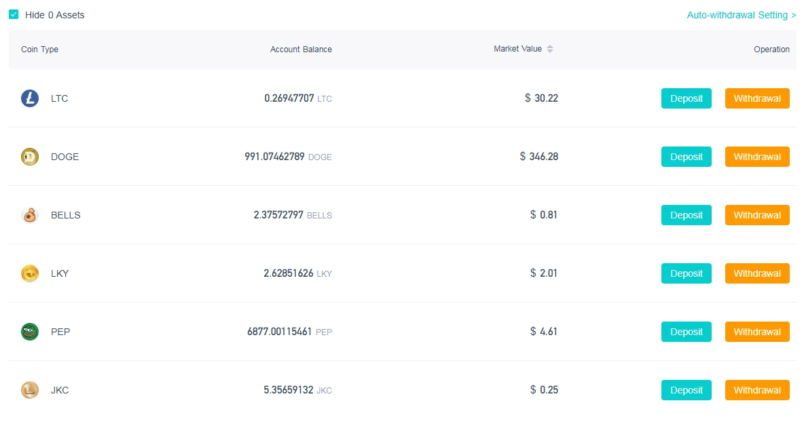Click Deposit for BELLS coin
804x424 pixels.
coord(686,215)
